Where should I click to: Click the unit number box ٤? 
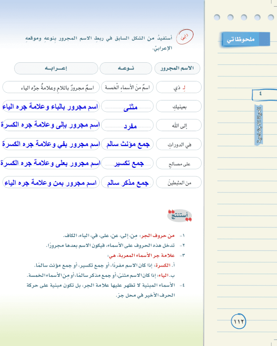pyautogui.click(x=264, y=94)
